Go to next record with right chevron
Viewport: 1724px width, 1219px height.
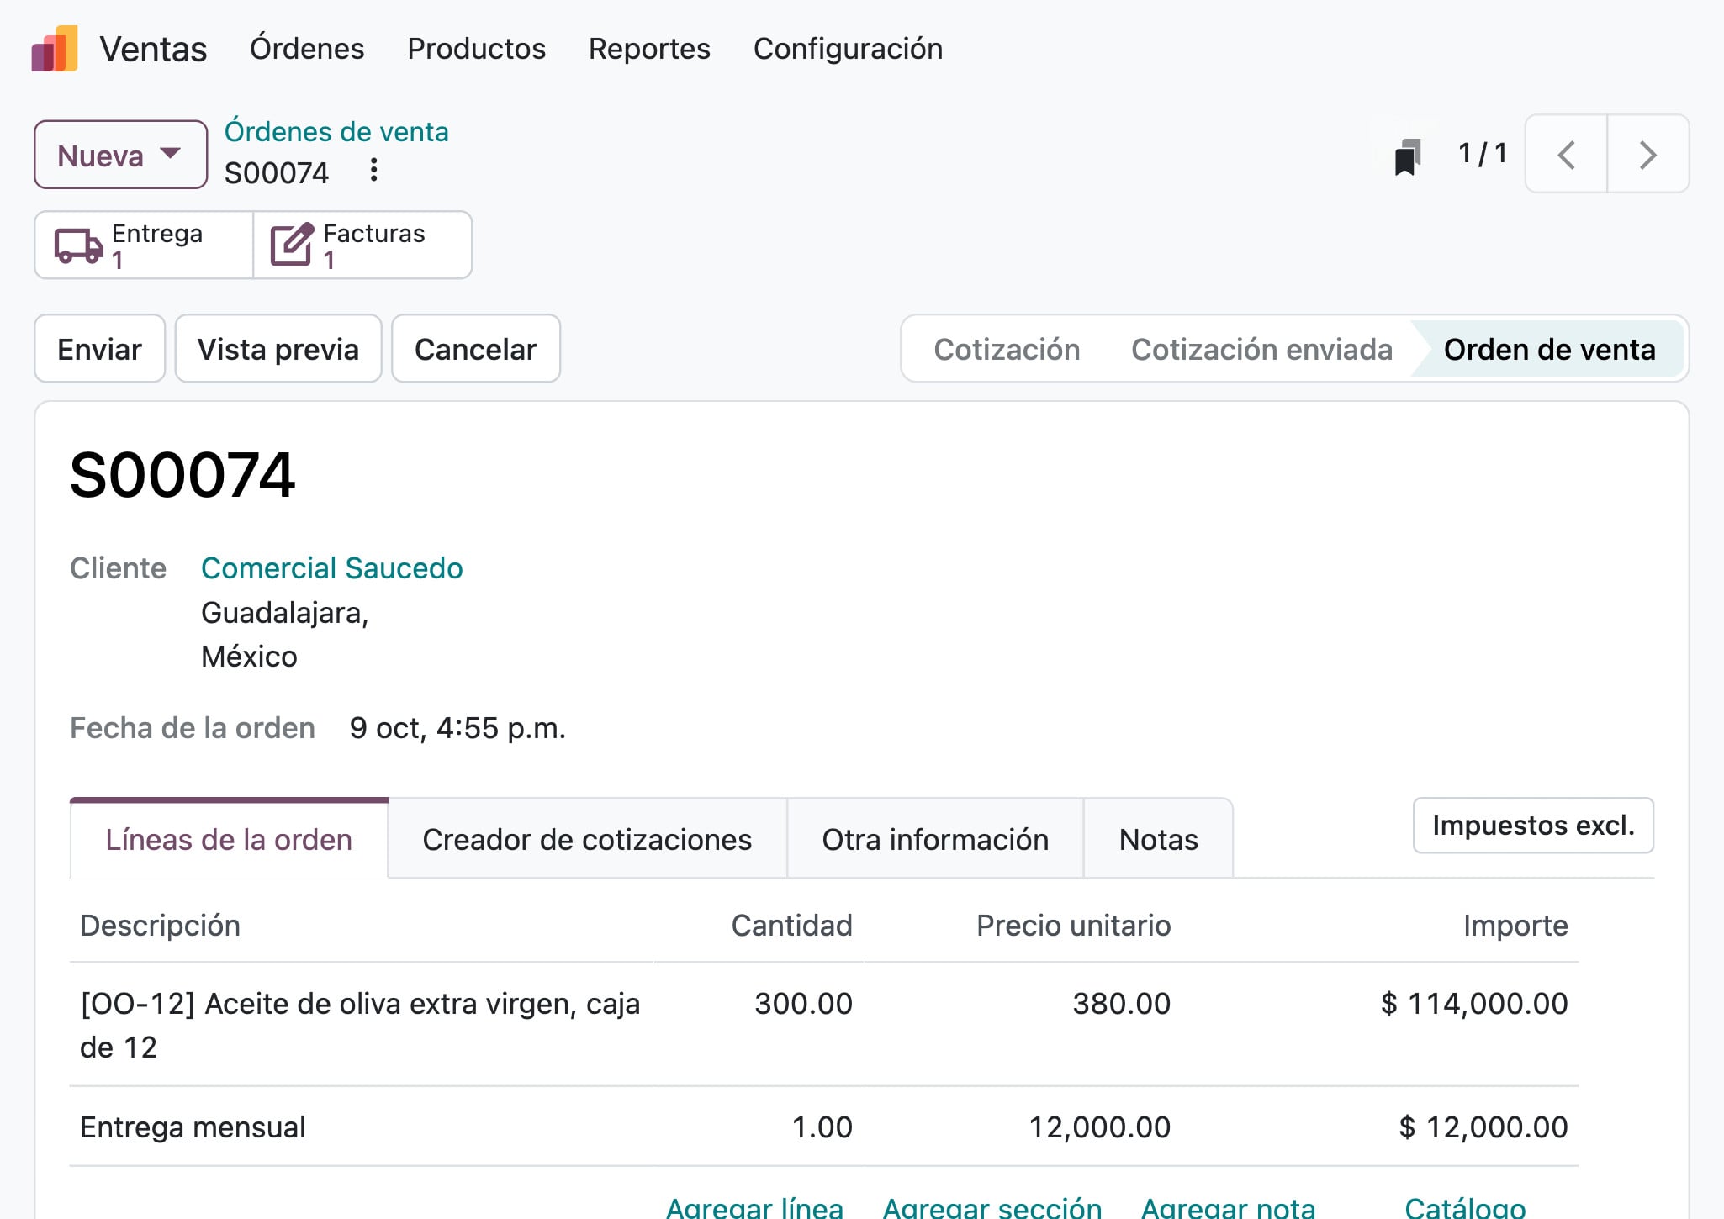(1647, 155)
